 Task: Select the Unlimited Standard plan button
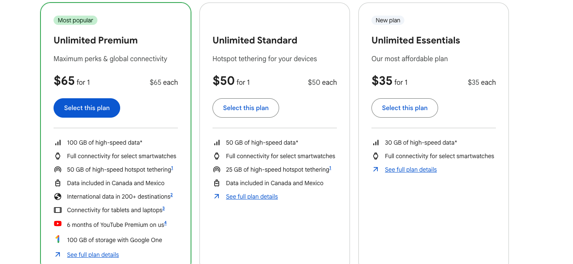(x=246, y=108)
